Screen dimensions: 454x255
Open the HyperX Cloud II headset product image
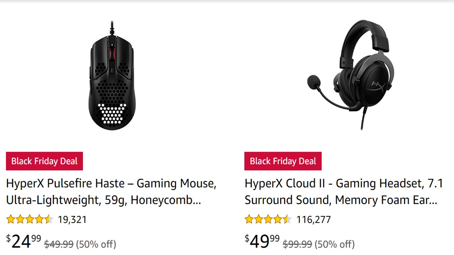(351, 75)
